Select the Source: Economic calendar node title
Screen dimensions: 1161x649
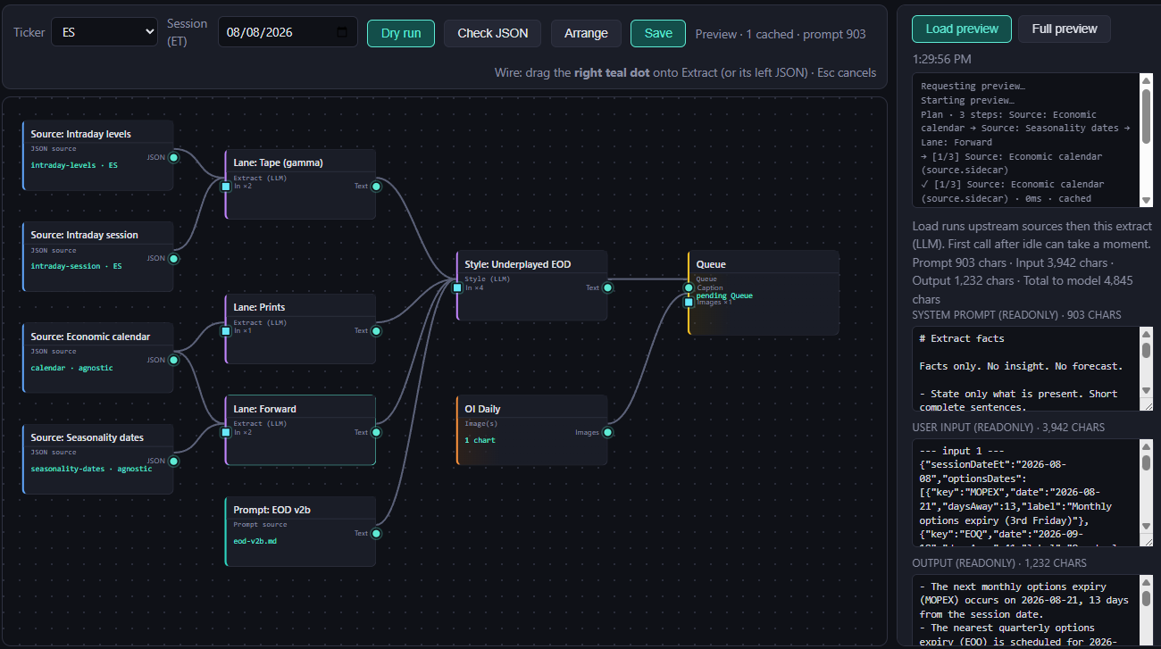[x=90, y=337]
